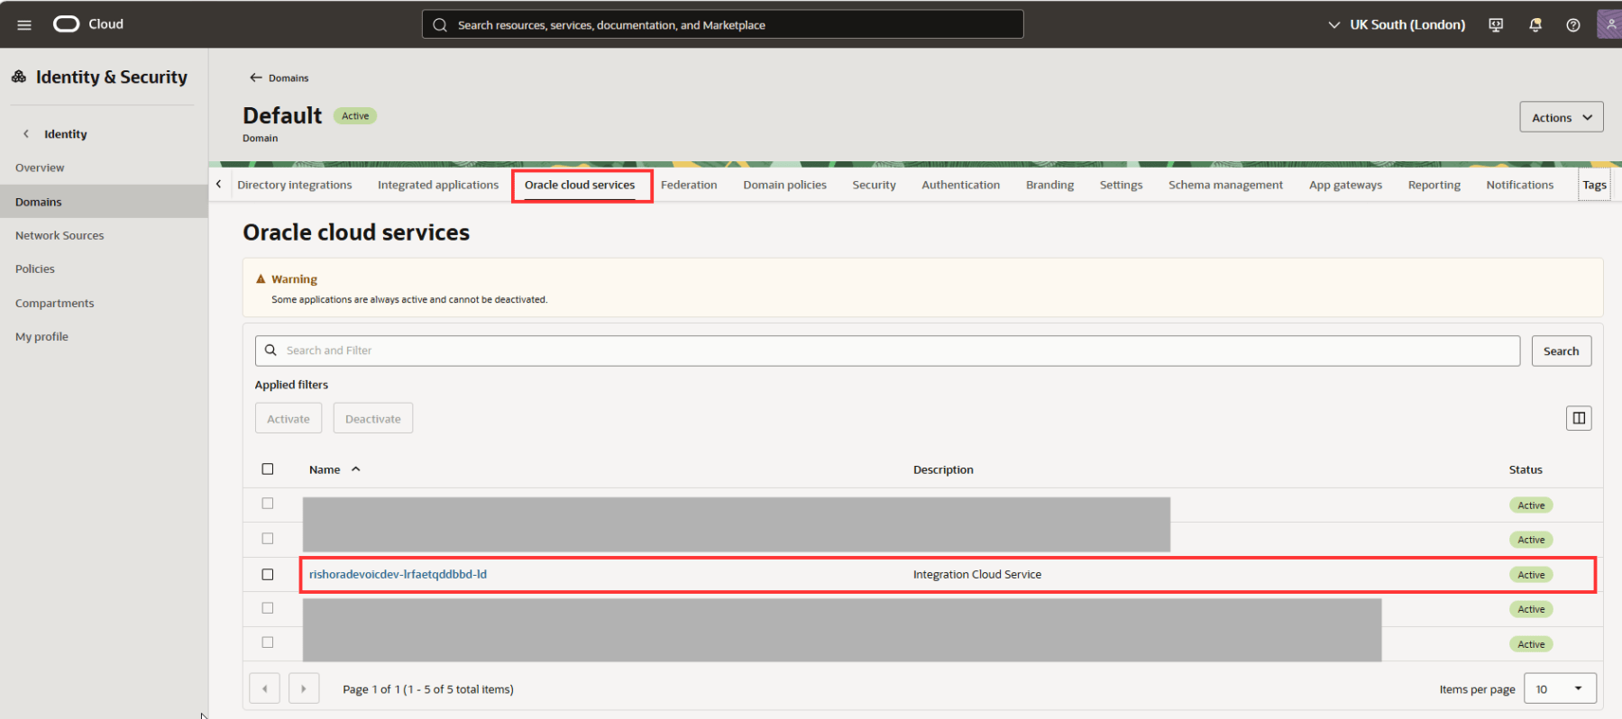Check the rishoradevoicdev row checkbox

pos(268,575)
